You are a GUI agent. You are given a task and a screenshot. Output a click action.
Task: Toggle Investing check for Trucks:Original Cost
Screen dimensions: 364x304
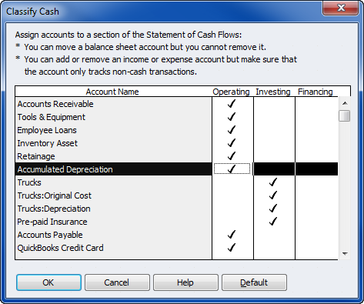pos(274,195)
